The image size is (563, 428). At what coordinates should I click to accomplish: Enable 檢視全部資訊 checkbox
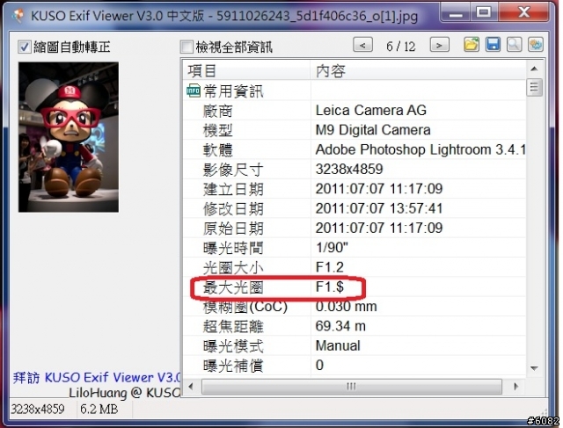point(186,47)
